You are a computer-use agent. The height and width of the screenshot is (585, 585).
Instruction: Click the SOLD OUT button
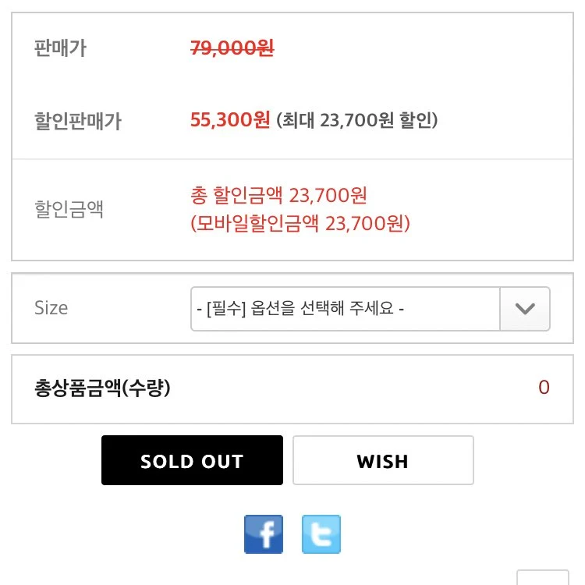(x=192, y=460)
